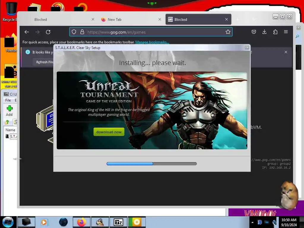Click the gog.com address bar

(x=151, y=32)
